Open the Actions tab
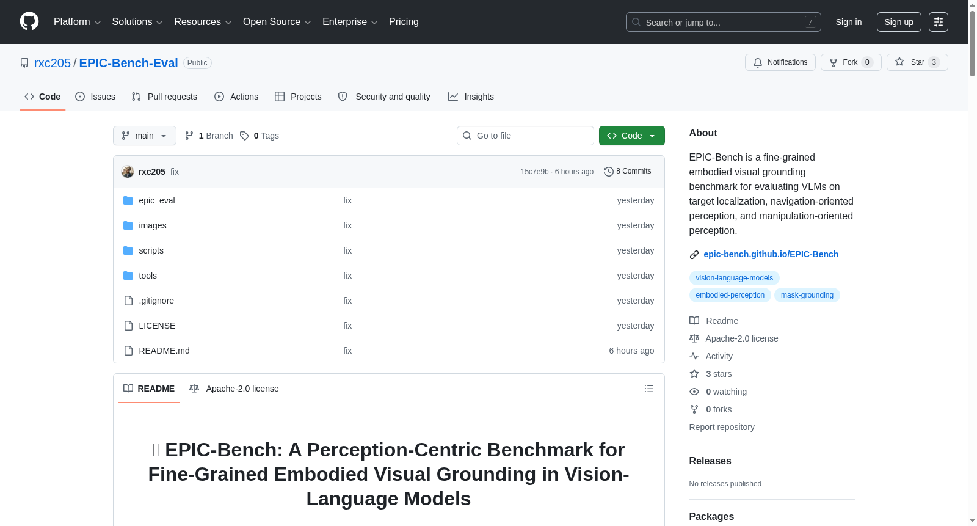This screenshot has width=977, height=526. 236,97
